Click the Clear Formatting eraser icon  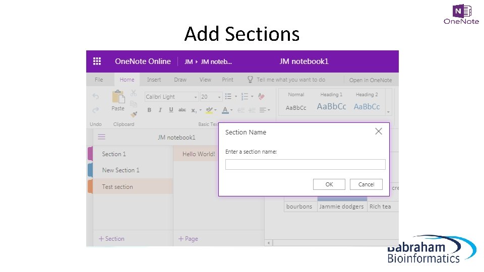tap(261, 97)
